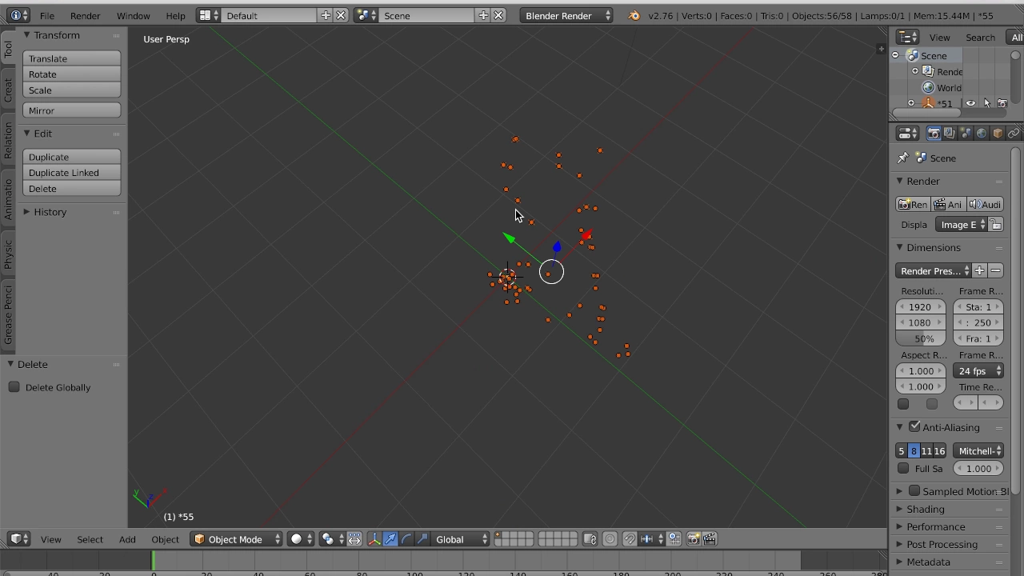
Task: Collapse the Scene tree item in Outliner
Action: coord(895,55)
